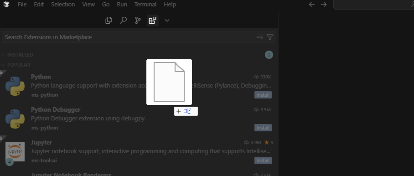
Task: Select the Extensions view icon
Action: pos(153,21)
